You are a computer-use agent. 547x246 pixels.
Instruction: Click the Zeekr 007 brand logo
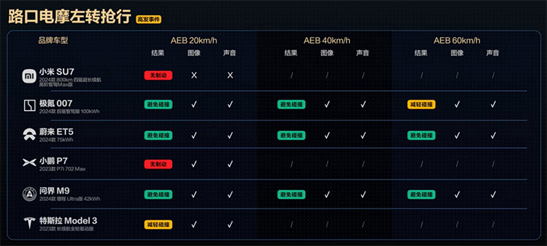[29, 106]
